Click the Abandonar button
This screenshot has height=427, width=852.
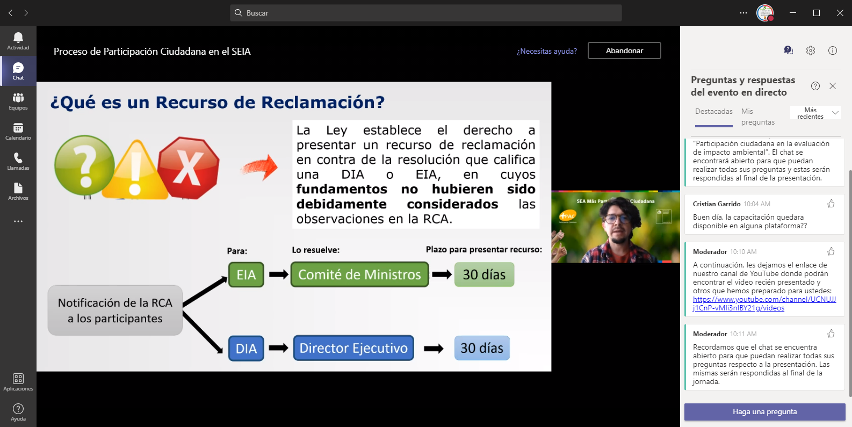[624, 50]
